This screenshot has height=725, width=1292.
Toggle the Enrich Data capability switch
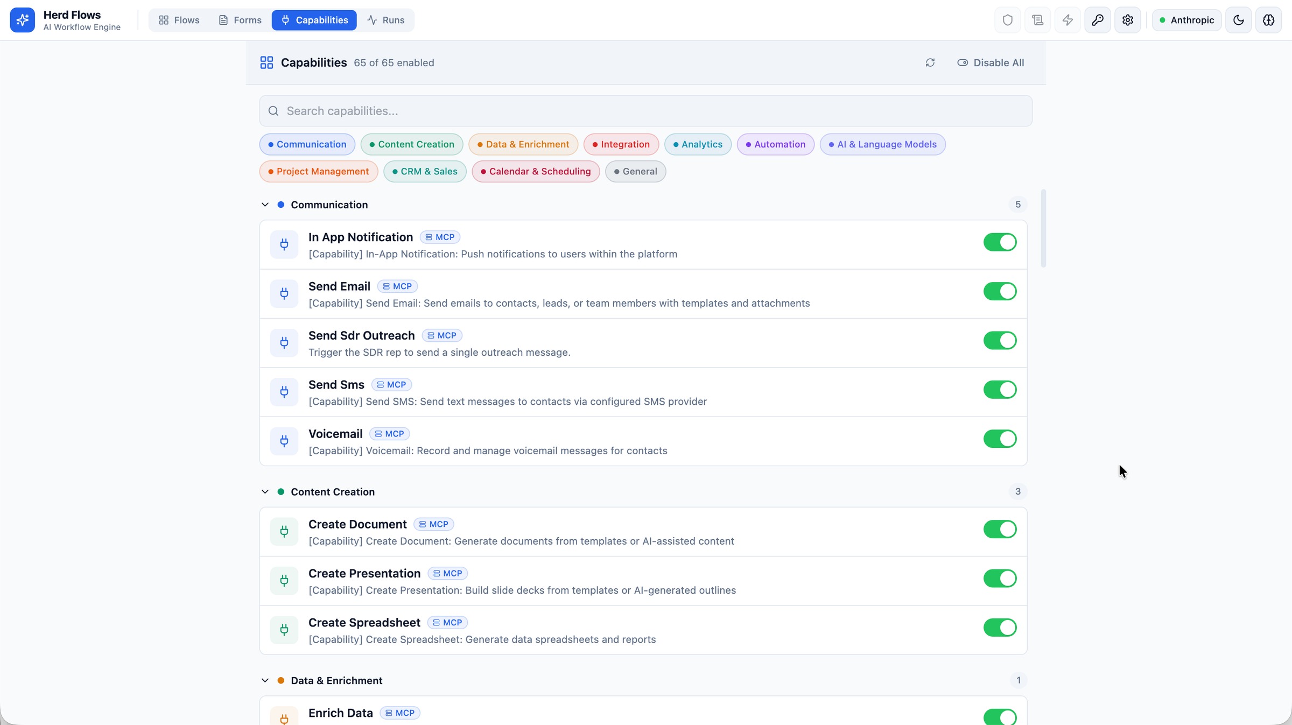(1000, 716)
